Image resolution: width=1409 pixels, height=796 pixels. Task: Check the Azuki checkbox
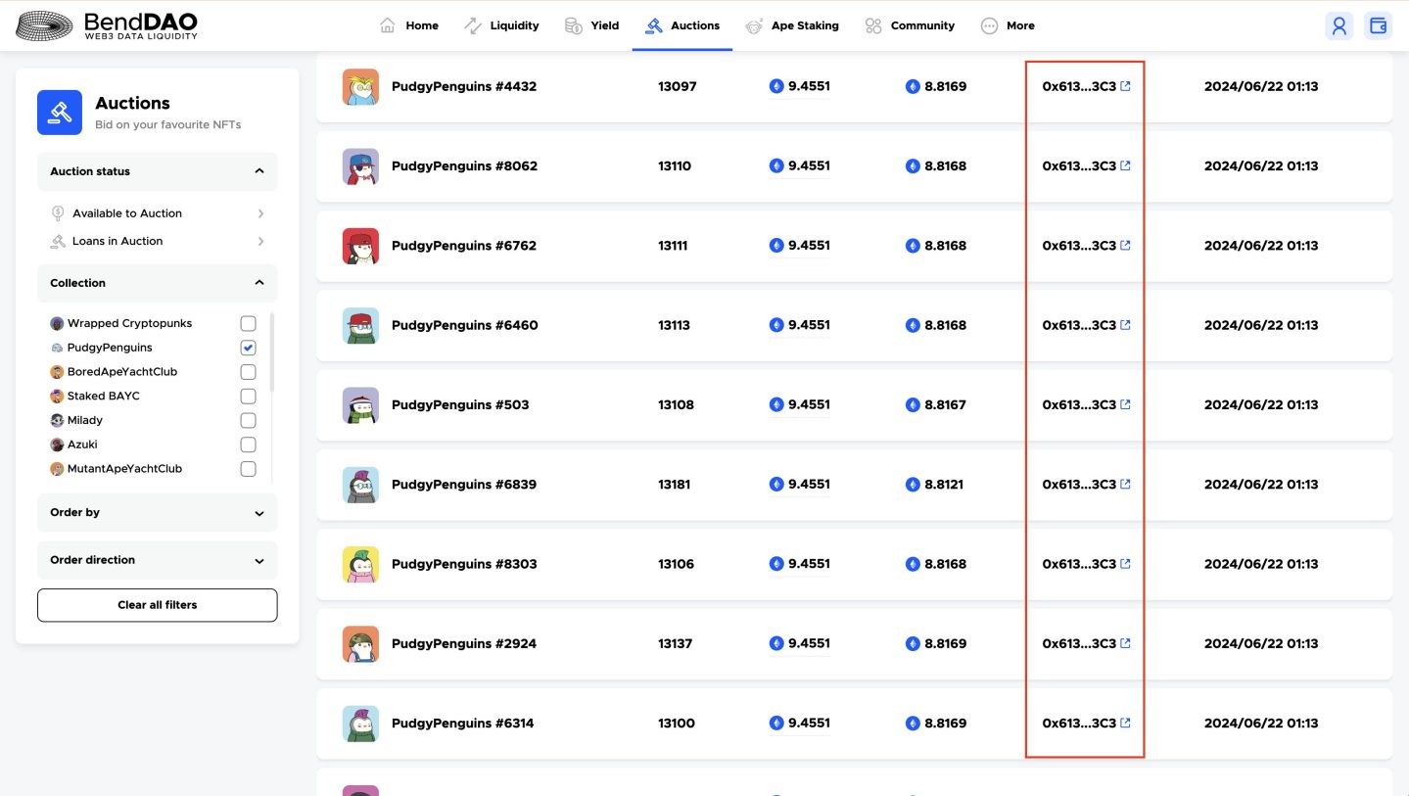coord(248,445)
